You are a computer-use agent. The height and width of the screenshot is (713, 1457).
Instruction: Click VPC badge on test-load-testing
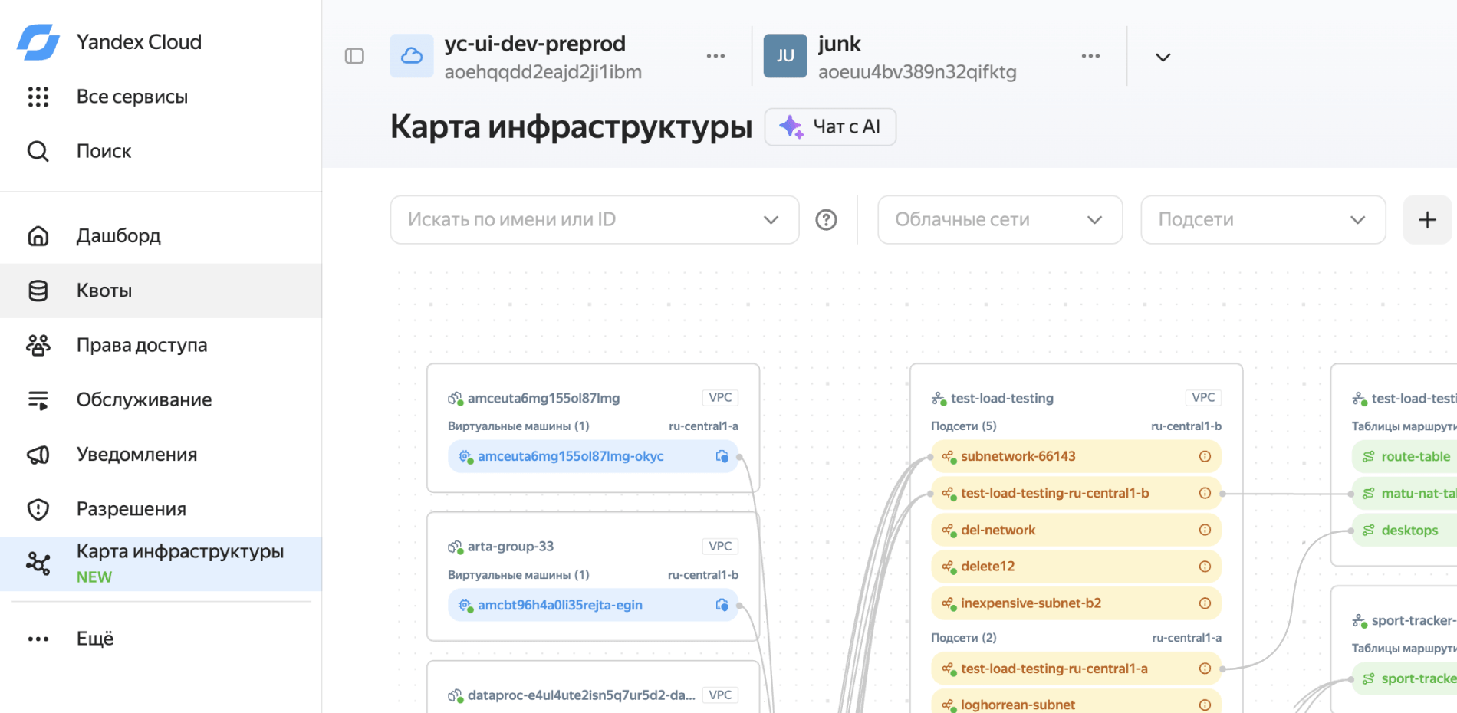(x=1203, y=397)
